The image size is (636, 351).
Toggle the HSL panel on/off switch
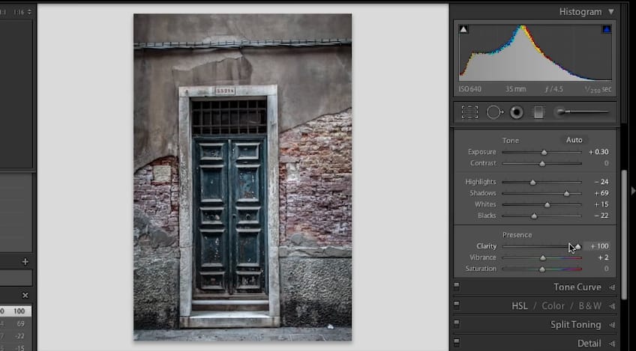point(457,305)
